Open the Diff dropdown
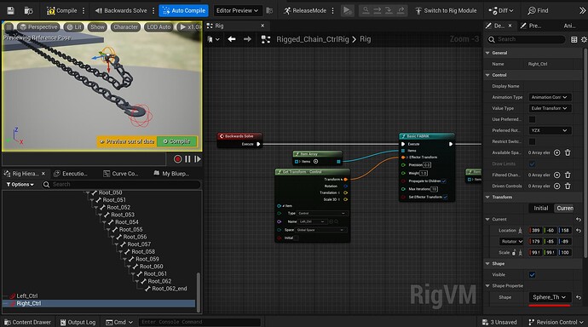Image resolution: width=588 pixels, height=327 pixels. (501, 10)
